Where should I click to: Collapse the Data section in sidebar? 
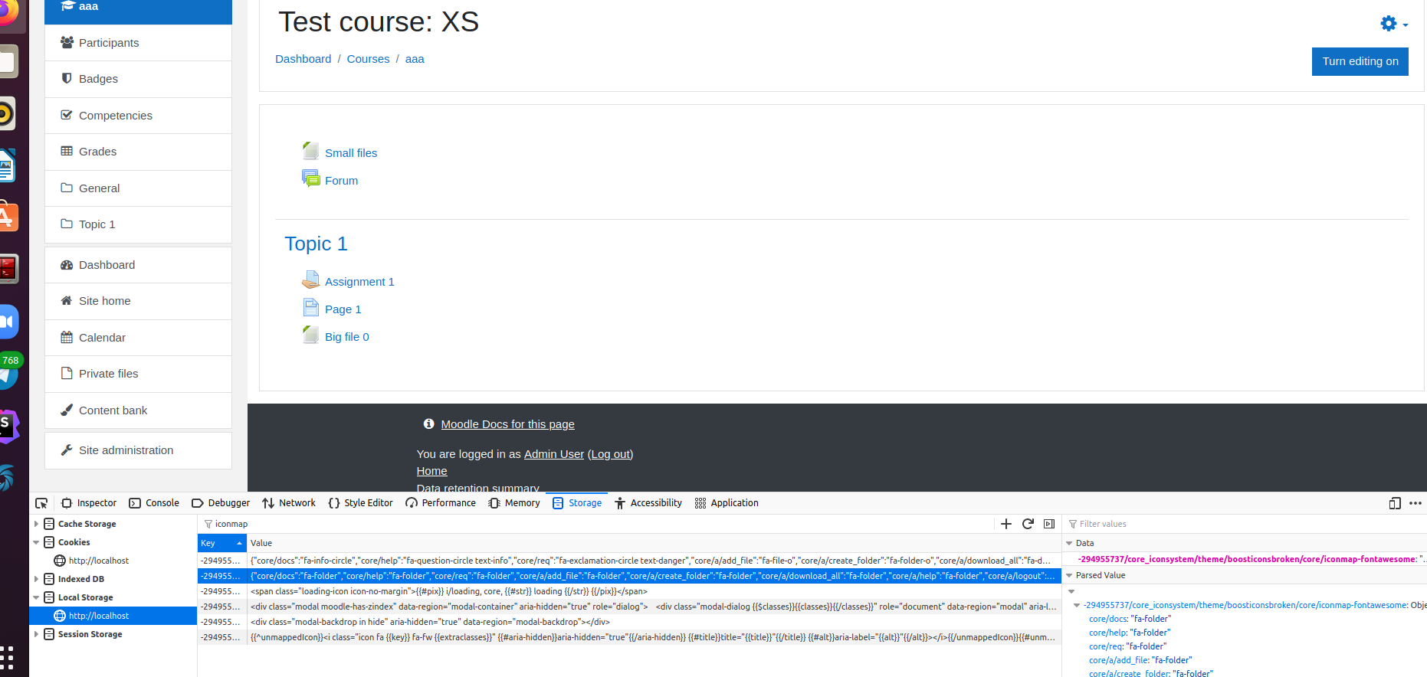[x=1069, y=543]
